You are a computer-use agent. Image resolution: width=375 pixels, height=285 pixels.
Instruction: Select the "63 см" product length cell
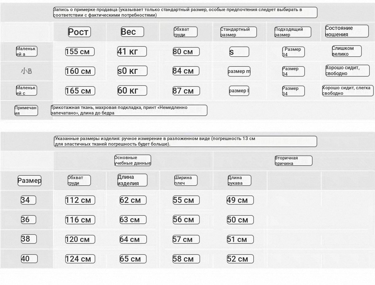[133, 220]
